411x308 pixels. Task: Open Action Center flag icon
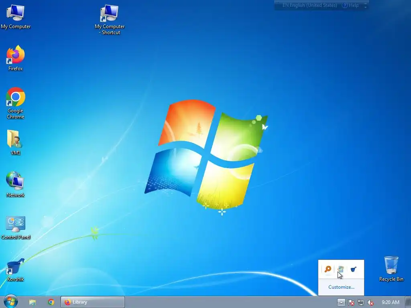351,303
